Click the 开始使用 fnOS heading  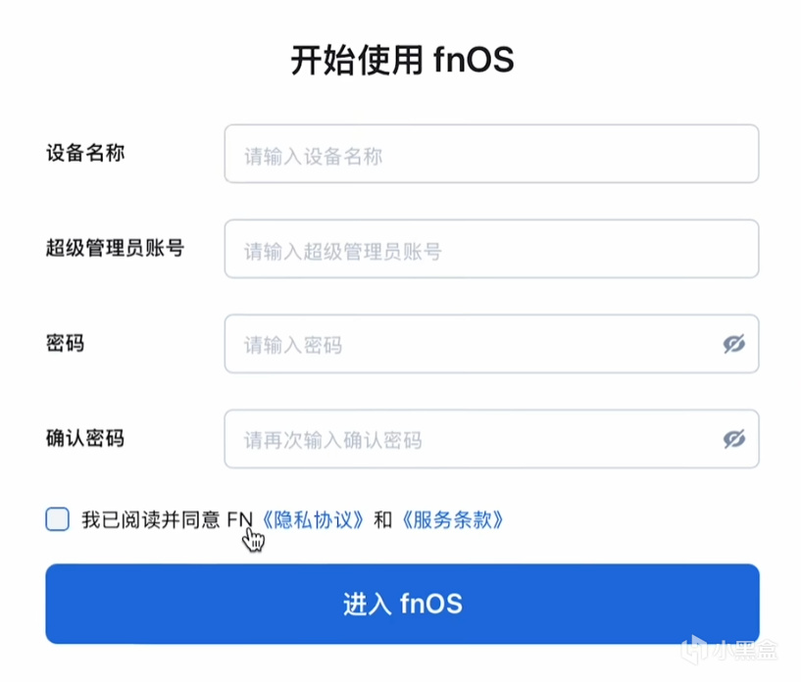(x=402, y=60)
